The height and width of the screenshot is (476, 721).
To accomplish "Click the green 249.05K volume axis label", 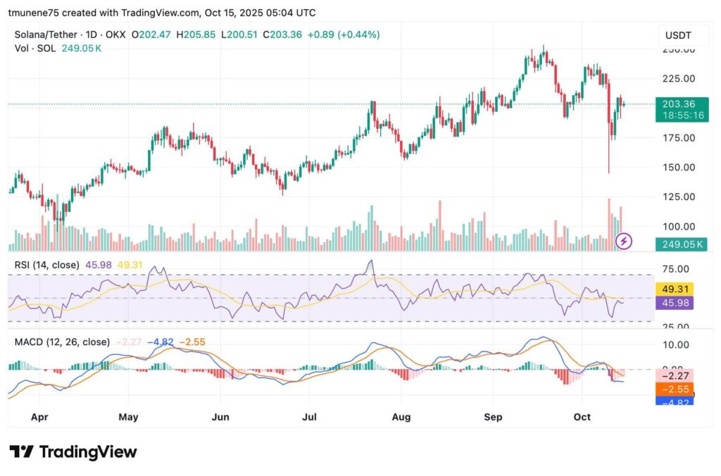I will tap(679, 244).
